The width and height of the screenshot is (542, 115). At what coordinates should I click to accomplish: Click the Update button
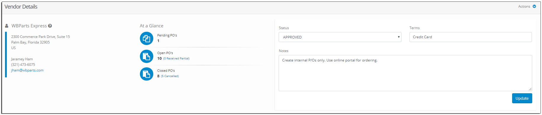click(x=522, y=98)
